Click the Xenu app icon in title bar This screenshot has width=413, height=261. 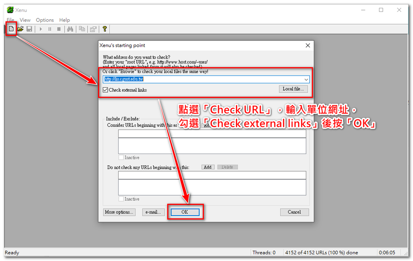click(x=10, y=10)
